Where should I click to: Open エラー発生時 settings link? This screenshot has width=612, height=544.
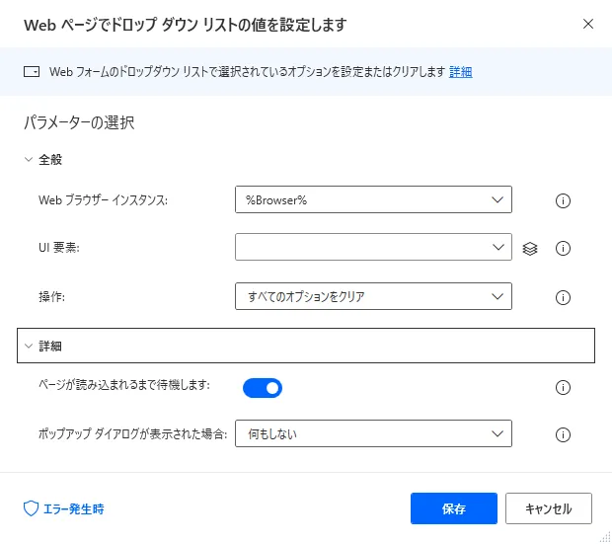click(72, 509)
